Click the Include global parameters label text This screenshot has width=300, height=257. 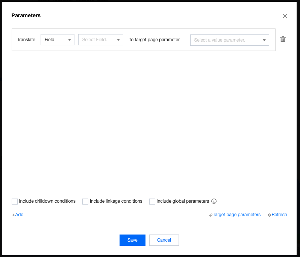[x=182, y=201]
